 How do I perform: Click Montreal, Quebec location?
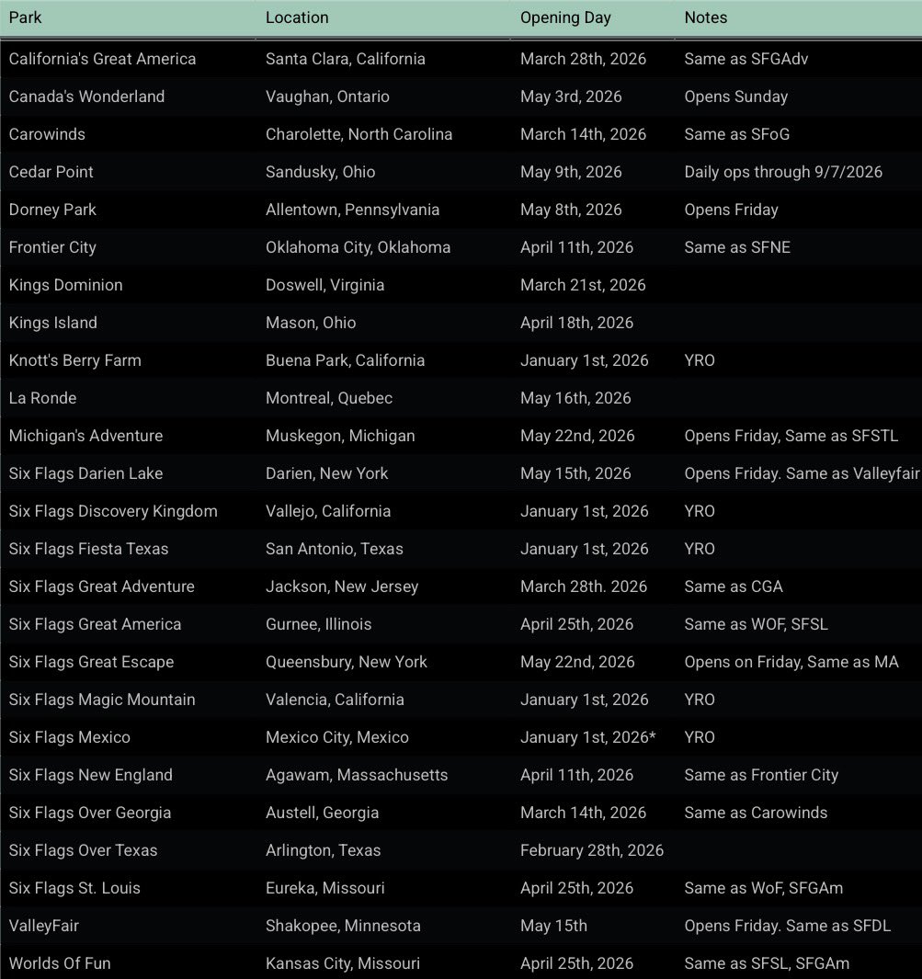click(330, 398)
